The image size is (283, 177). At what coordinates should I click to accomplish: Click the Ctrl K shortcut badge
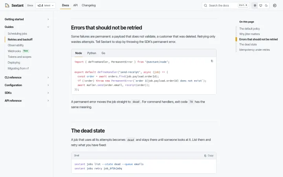243,5
